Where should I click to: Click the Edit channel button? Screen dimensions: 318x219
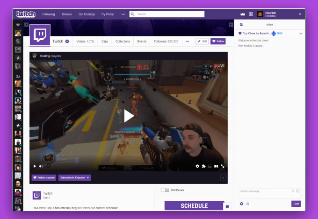point(202,42)
